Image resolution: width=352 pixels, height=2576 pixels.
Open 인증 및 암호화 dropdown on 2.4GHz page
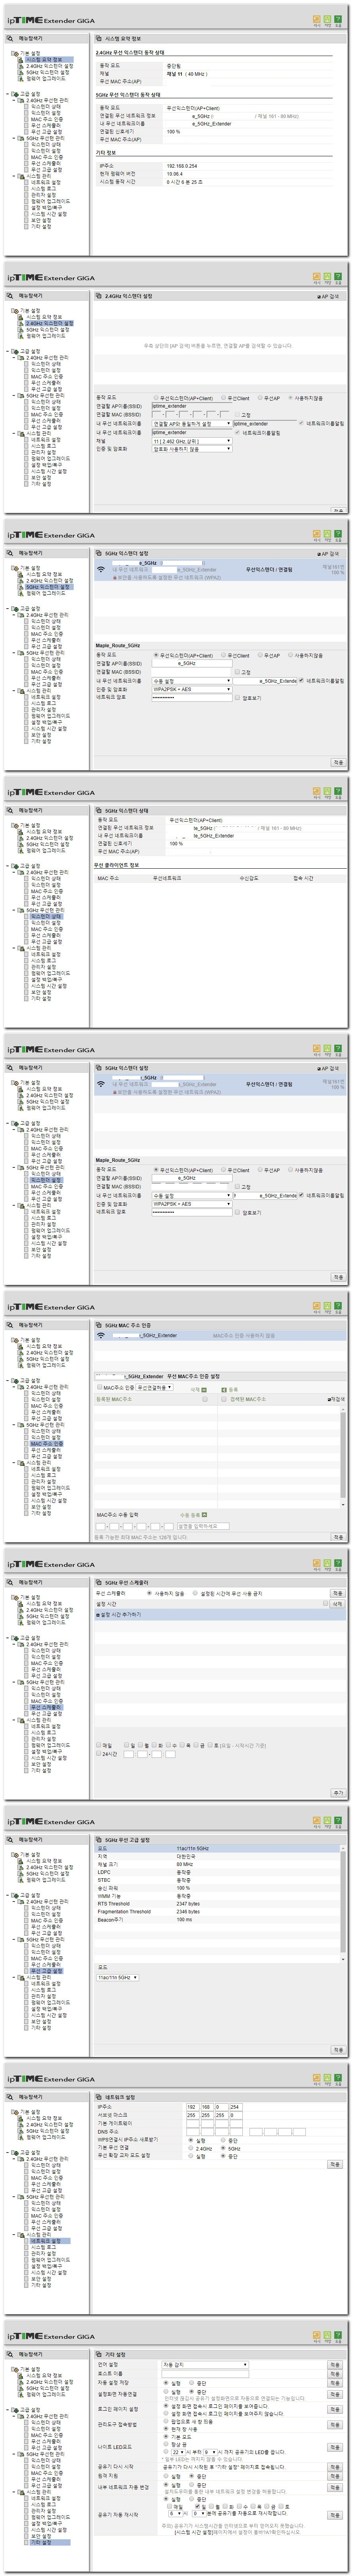(x=192, y=449)
